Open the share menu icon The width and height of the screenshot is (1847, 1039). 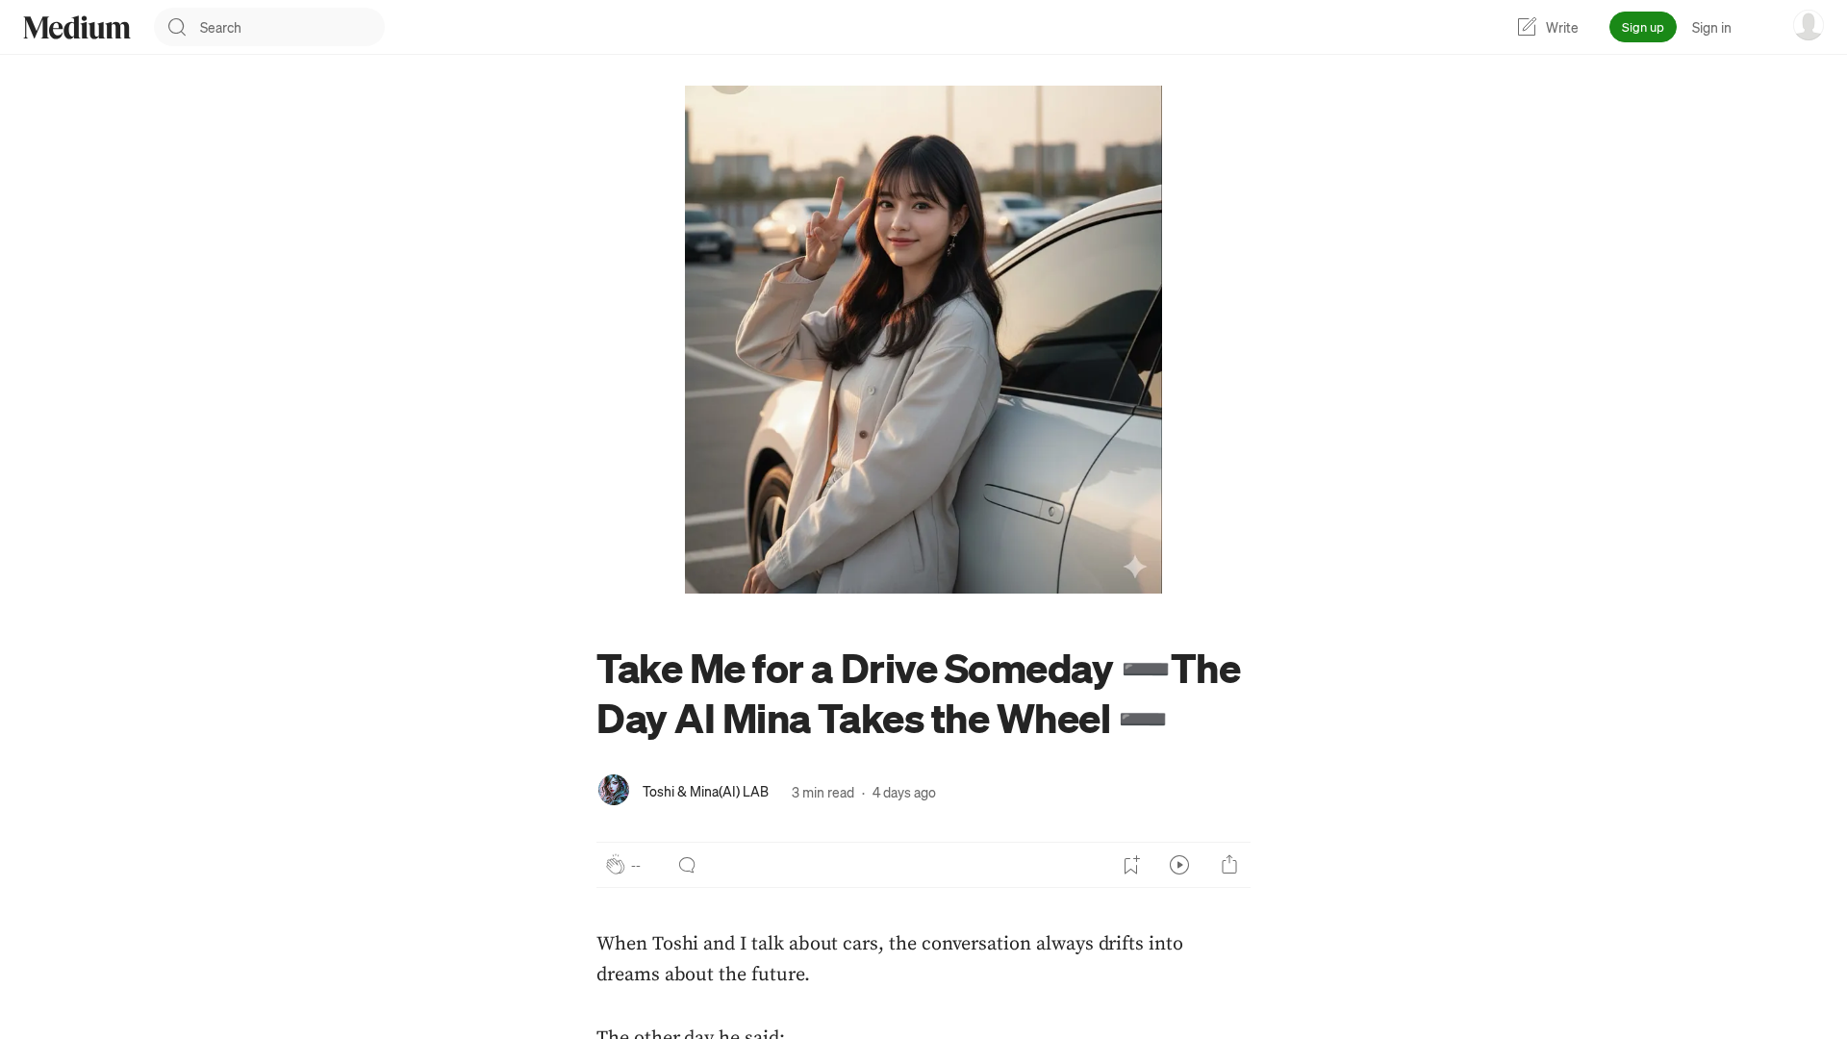[x=1229, y=865]
